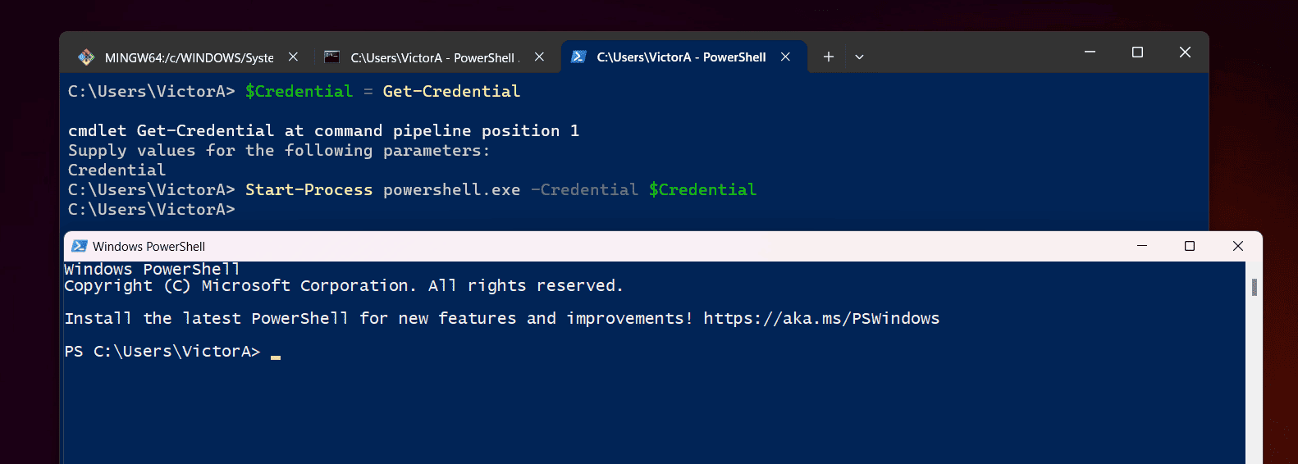Click the blue PowerShell icon on active tab
This screenshot has width=1298, height=464.
coord(578,57)
